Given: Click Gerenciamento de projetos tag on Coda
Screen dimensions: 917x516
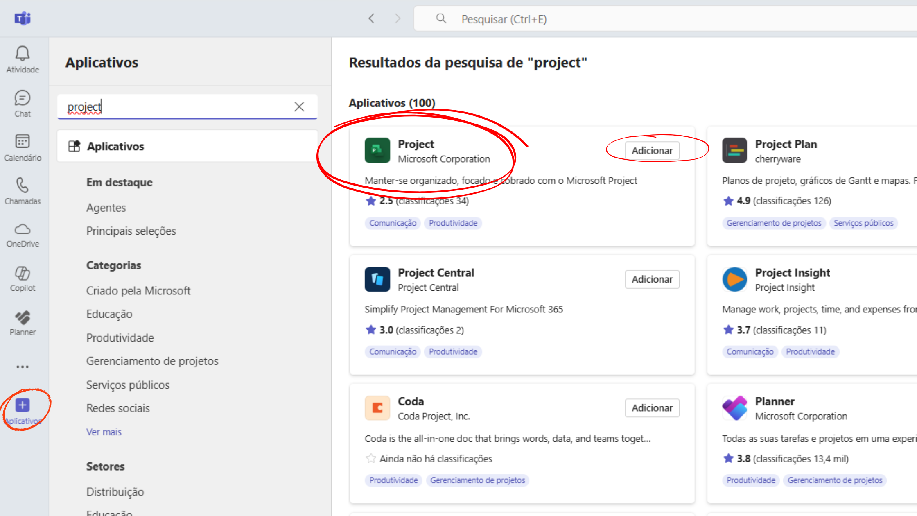Looking at the screenshot, I should pyautogui.click(x=477, y=480).
